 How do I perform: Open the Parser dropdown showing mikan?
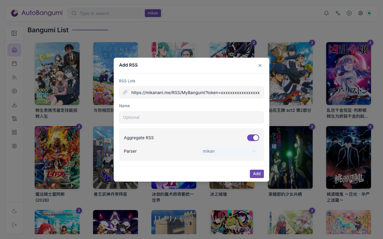coord(229,151)
